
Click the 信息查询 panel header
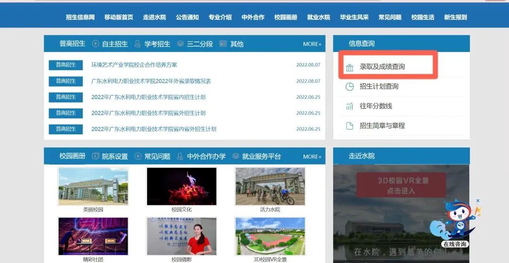401,43
